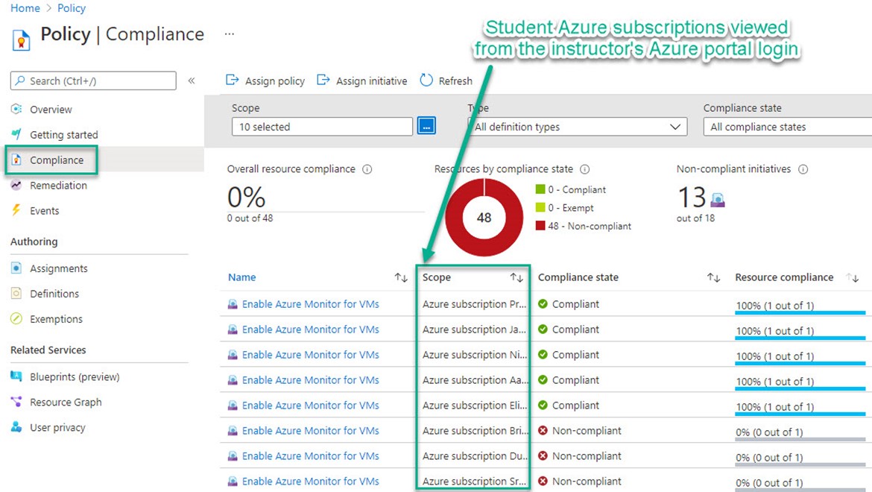Open scope picker ellipsis button

point(426,127)
